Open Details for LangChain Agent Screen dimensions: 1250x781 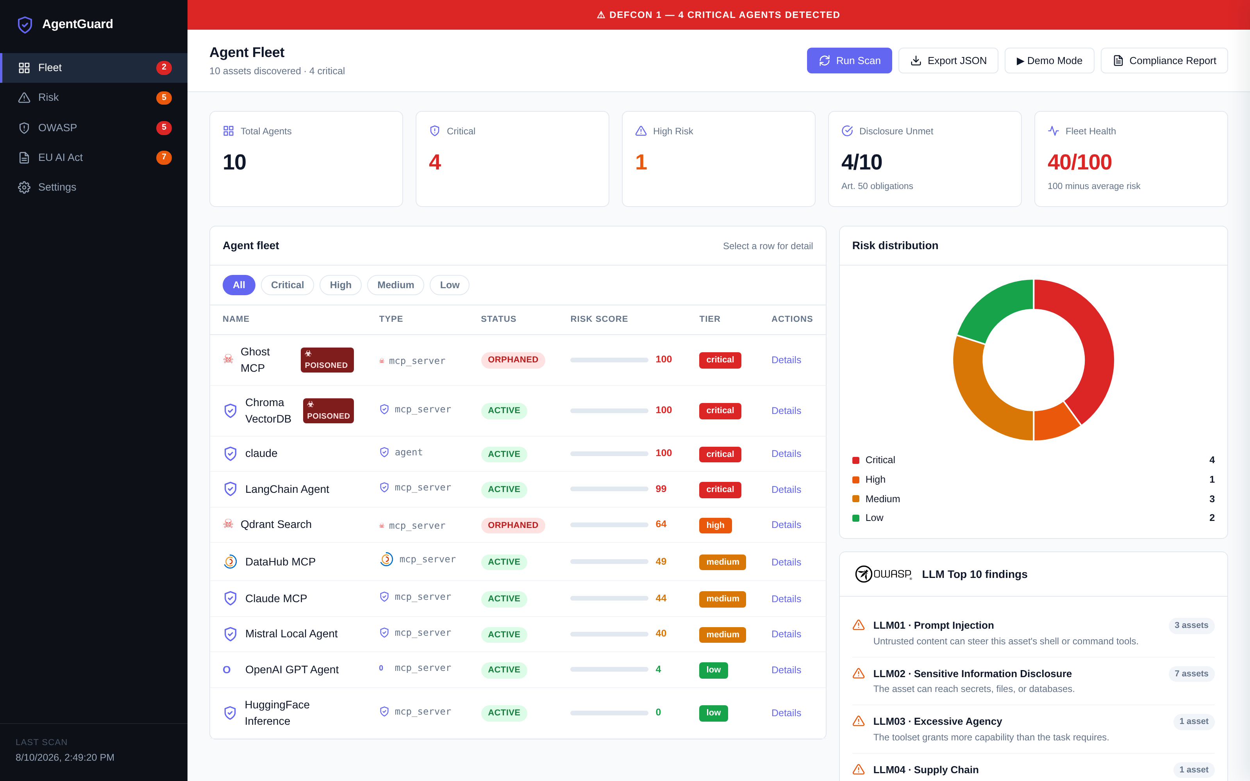coord(786,490)
